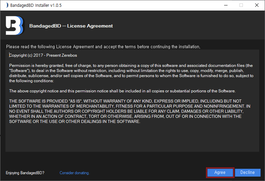Click the large BandagedBD logo

point(15,25)
